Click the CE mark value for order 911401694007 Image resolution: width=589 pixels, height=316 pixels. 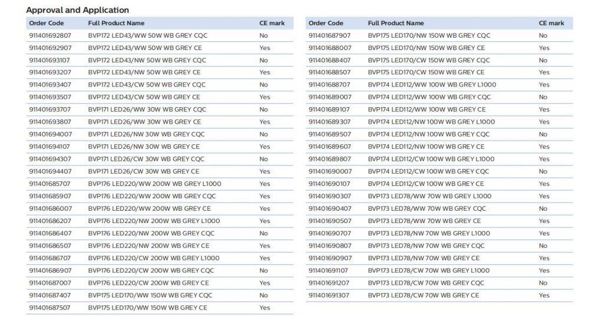coord(263,134)
